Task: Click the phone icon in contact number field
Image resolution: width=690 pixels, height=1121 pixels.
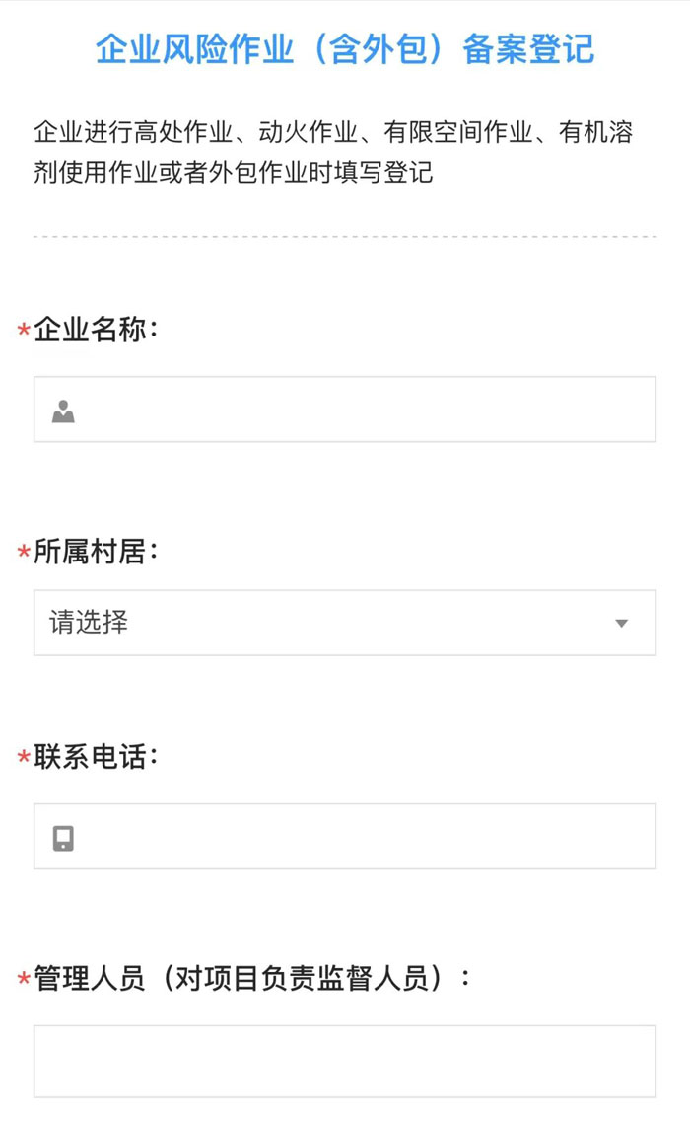Action: coord(63,838)
